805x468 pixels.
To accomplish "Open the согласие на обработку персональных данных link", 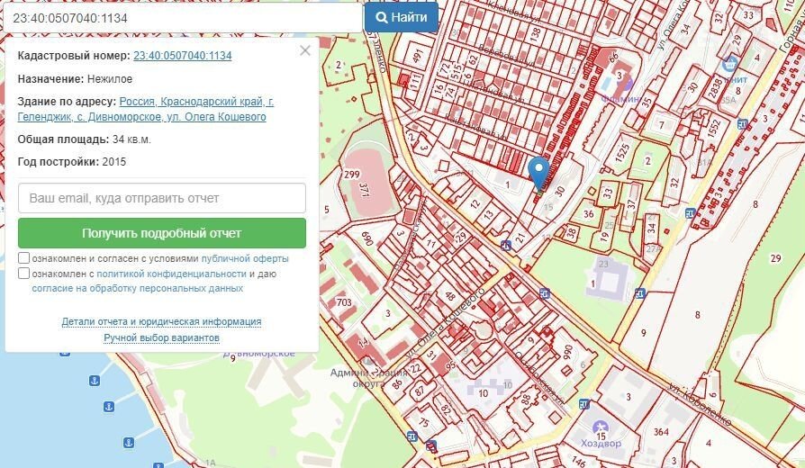I will pyautogui.click(x=137, y=289).
